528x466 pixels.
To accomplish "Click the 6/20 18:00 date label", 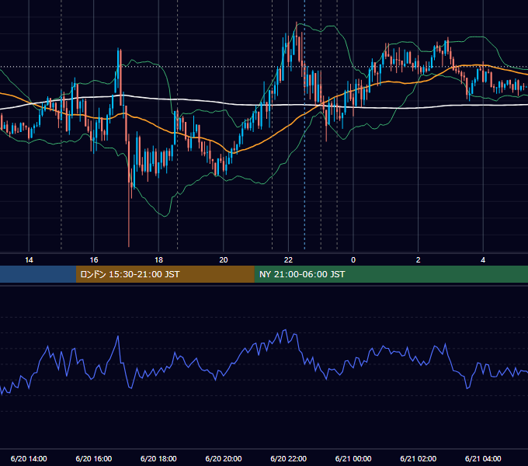I will [158, 458].
